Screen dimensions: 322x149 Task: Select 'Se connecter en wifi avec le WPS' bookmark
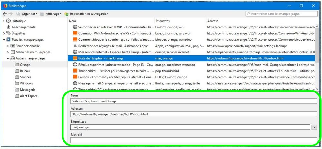click(x=116, y=27)
